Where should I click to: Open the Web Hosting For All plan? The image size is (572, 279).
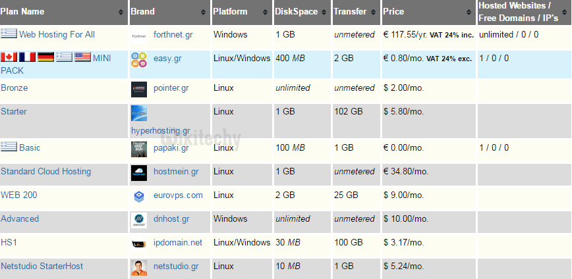57,34
